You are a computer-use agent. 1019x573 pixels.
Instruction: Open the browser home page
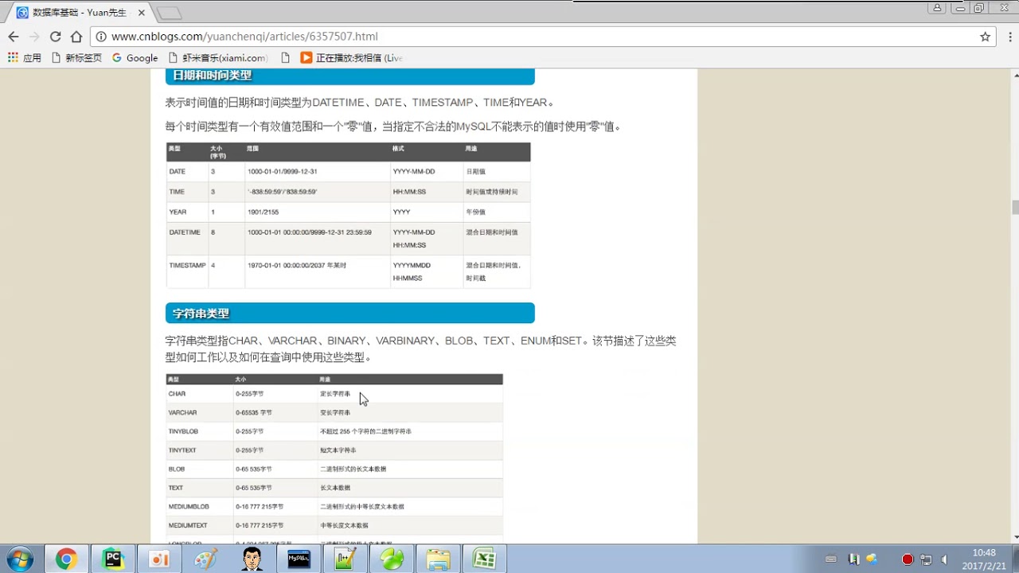tap(76, 37)
